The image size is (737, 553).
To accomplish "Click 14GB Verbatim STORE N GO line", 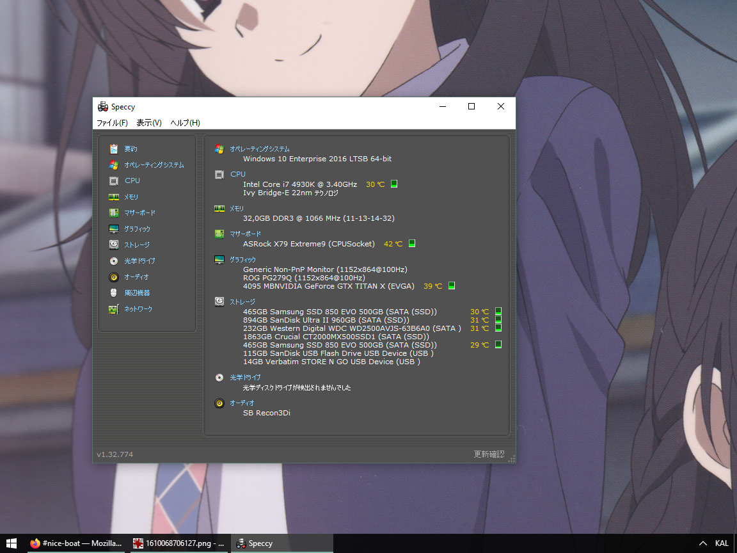I will [x=331, y=362].
